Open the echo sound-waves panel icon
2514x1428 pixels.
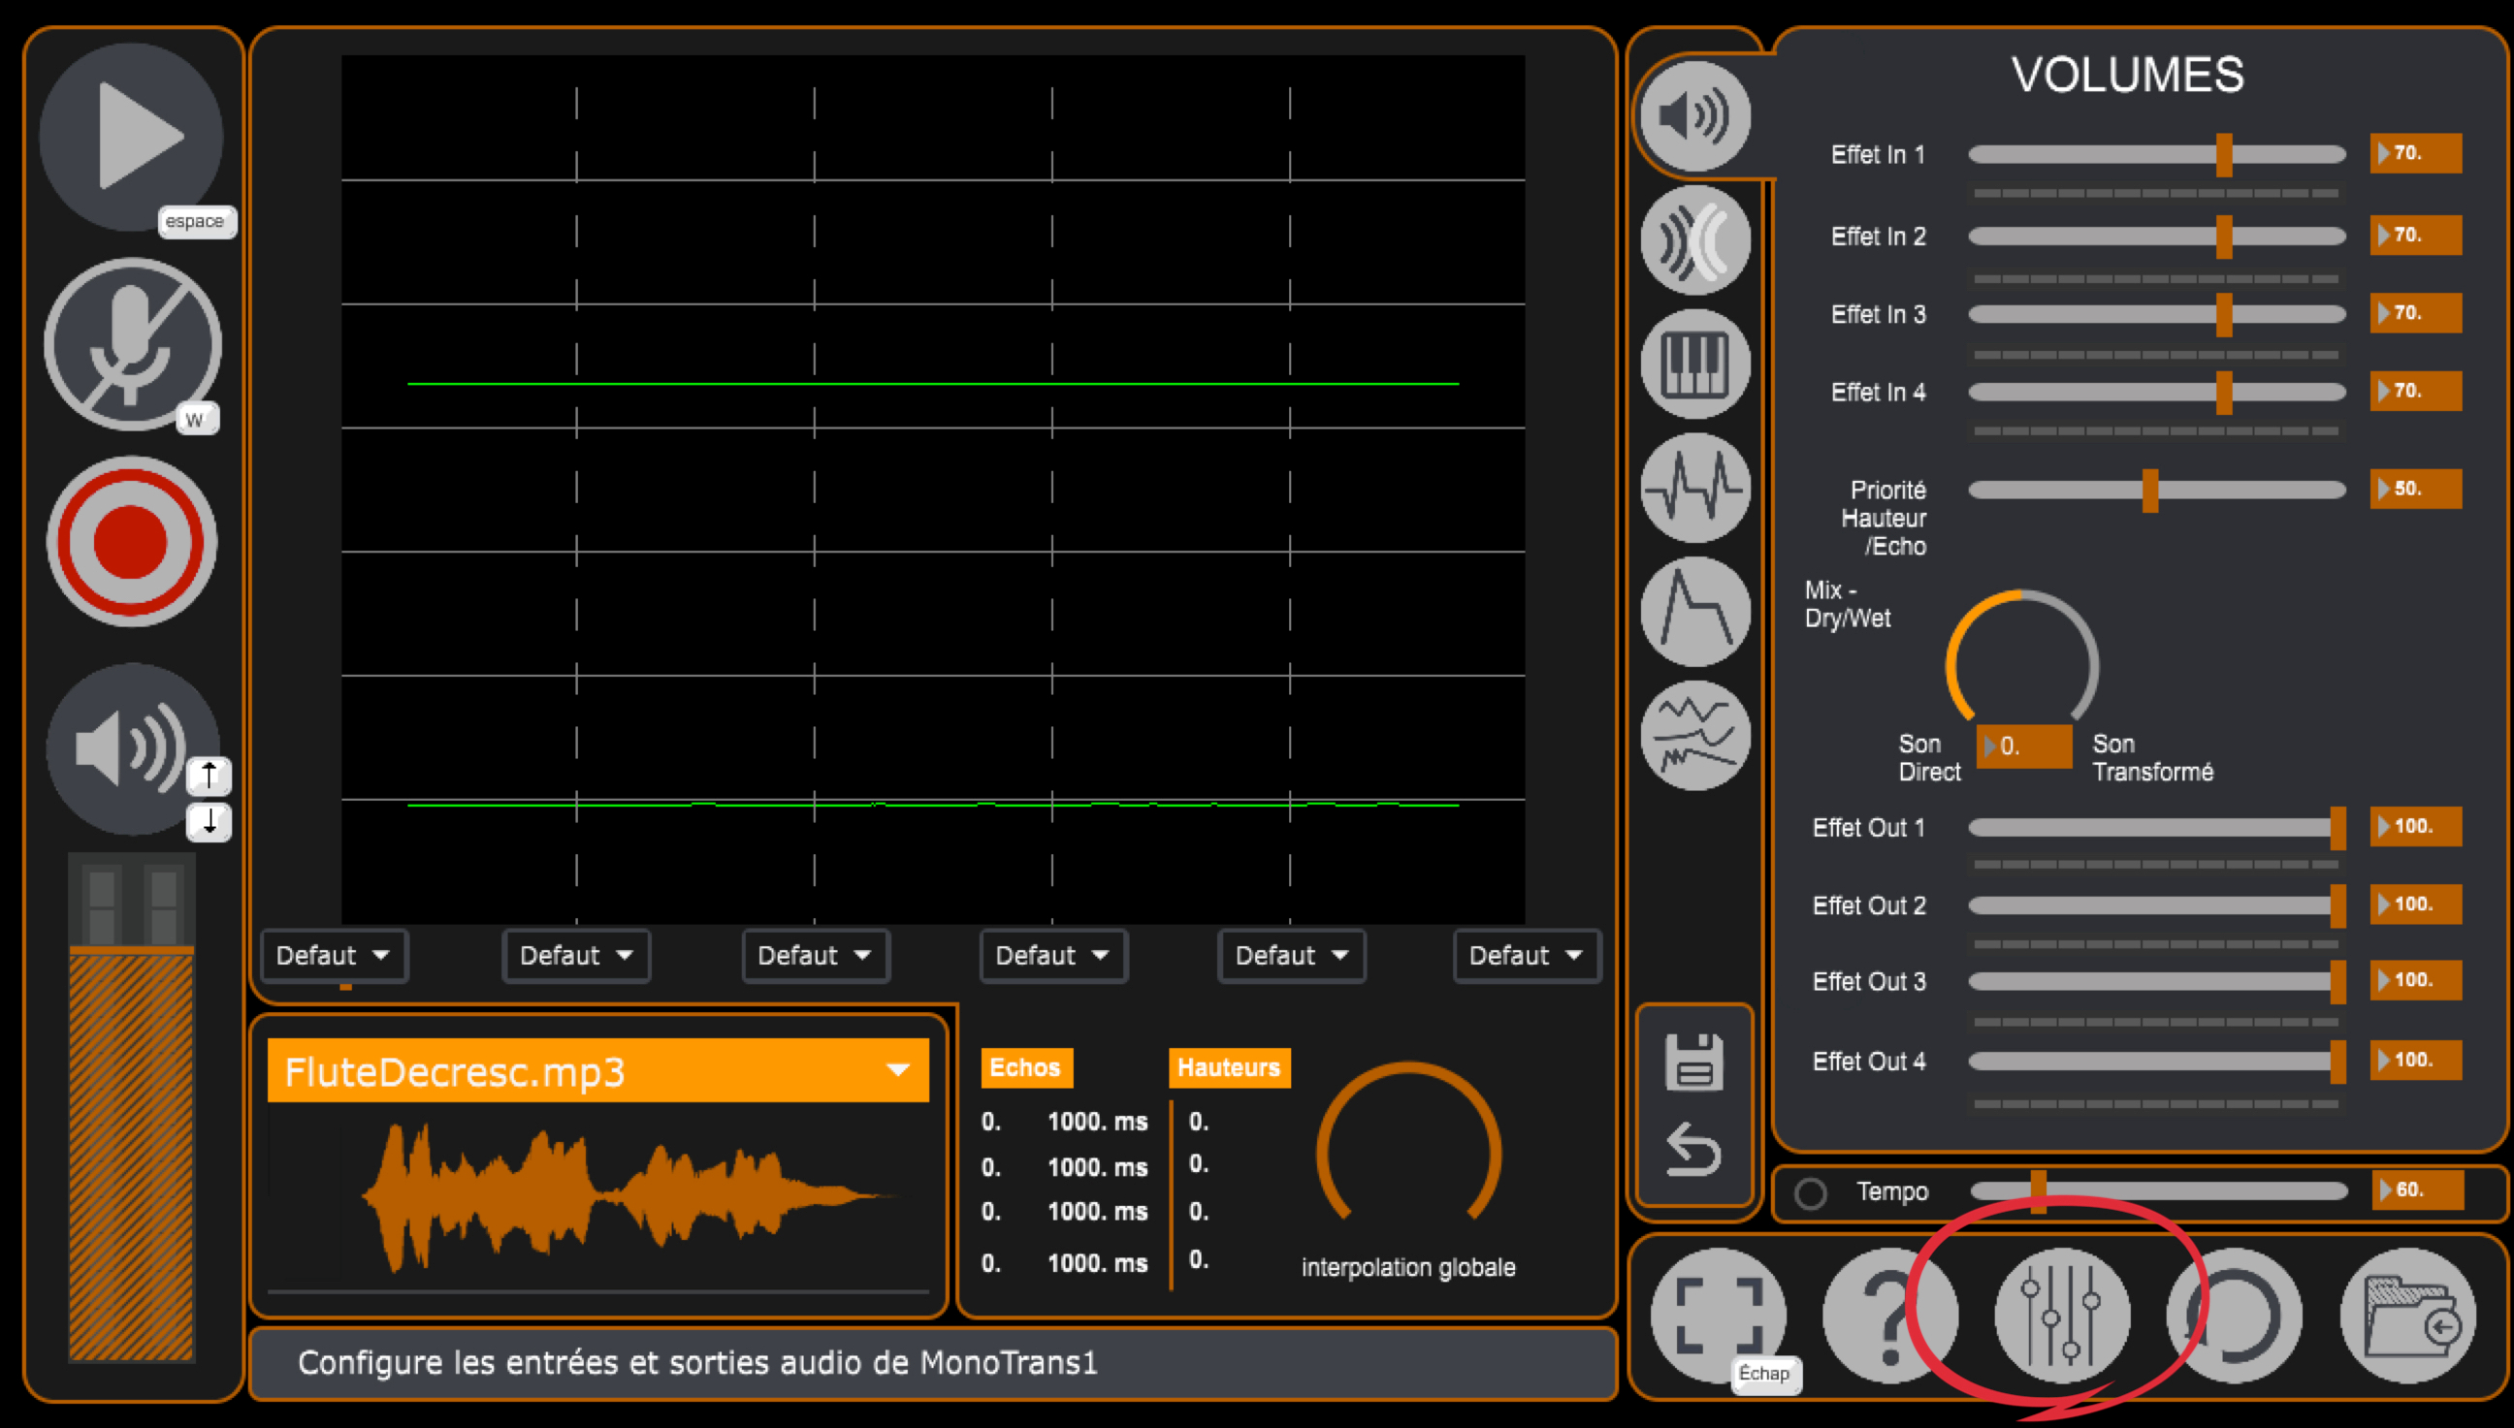(x=1694, y=240)
